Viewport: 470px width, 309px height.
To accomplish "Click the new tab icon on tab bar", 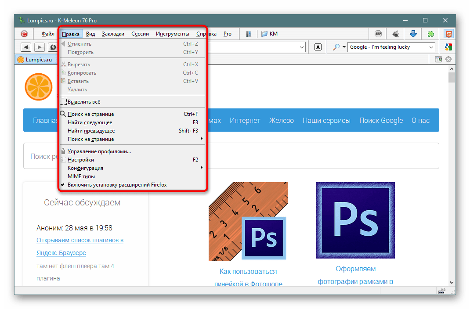I will point(438,59).
